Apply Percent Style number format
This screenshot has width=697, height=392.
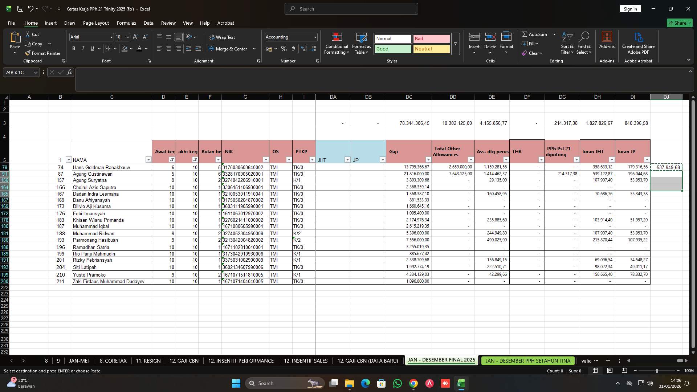coord(284,49)
